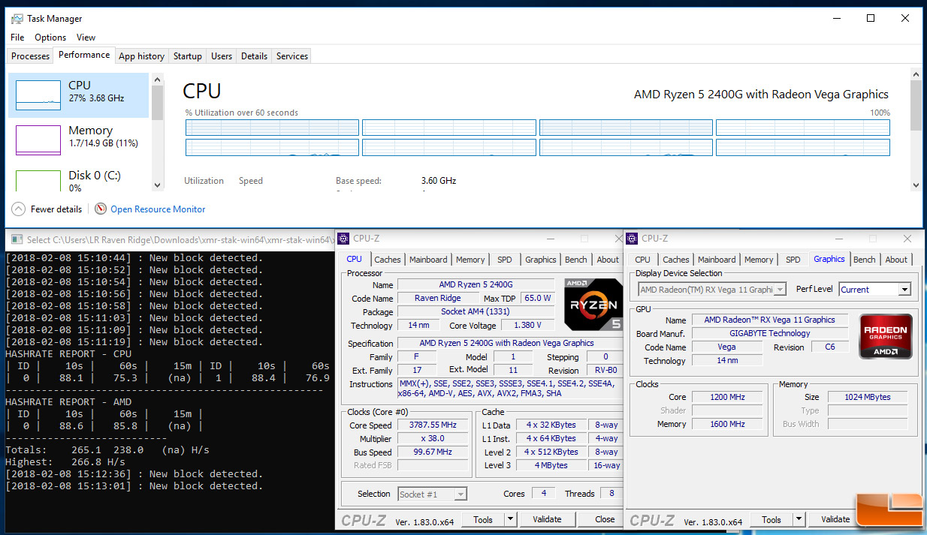The image size is (927, 535).
Task: Open Bench tab in CPU-Z CPU window
Action: pos(576,260)
